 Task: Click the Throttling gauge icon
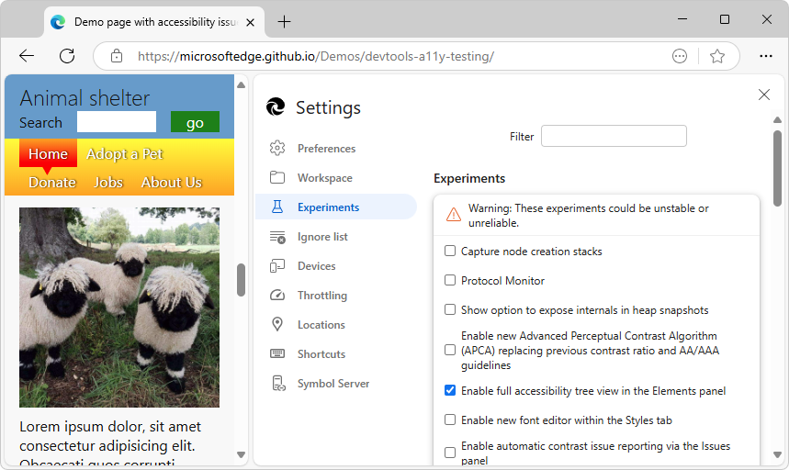click(x=277, y=296)
